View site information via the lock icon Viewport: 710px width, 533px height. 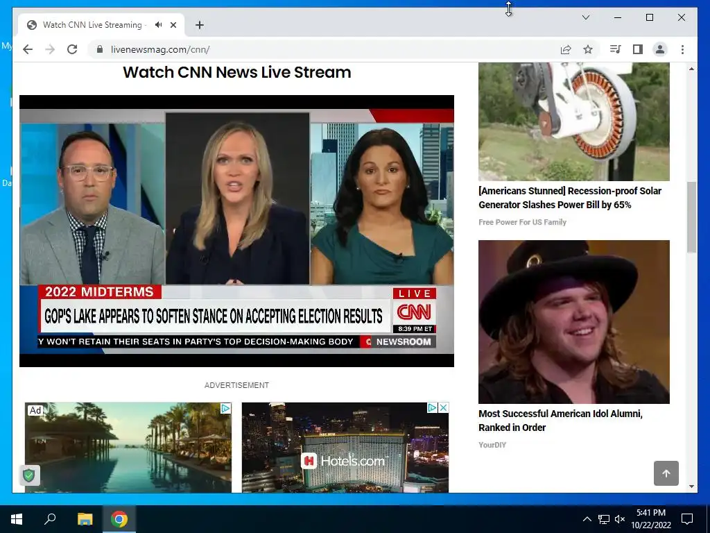click(x=100, y=49)
